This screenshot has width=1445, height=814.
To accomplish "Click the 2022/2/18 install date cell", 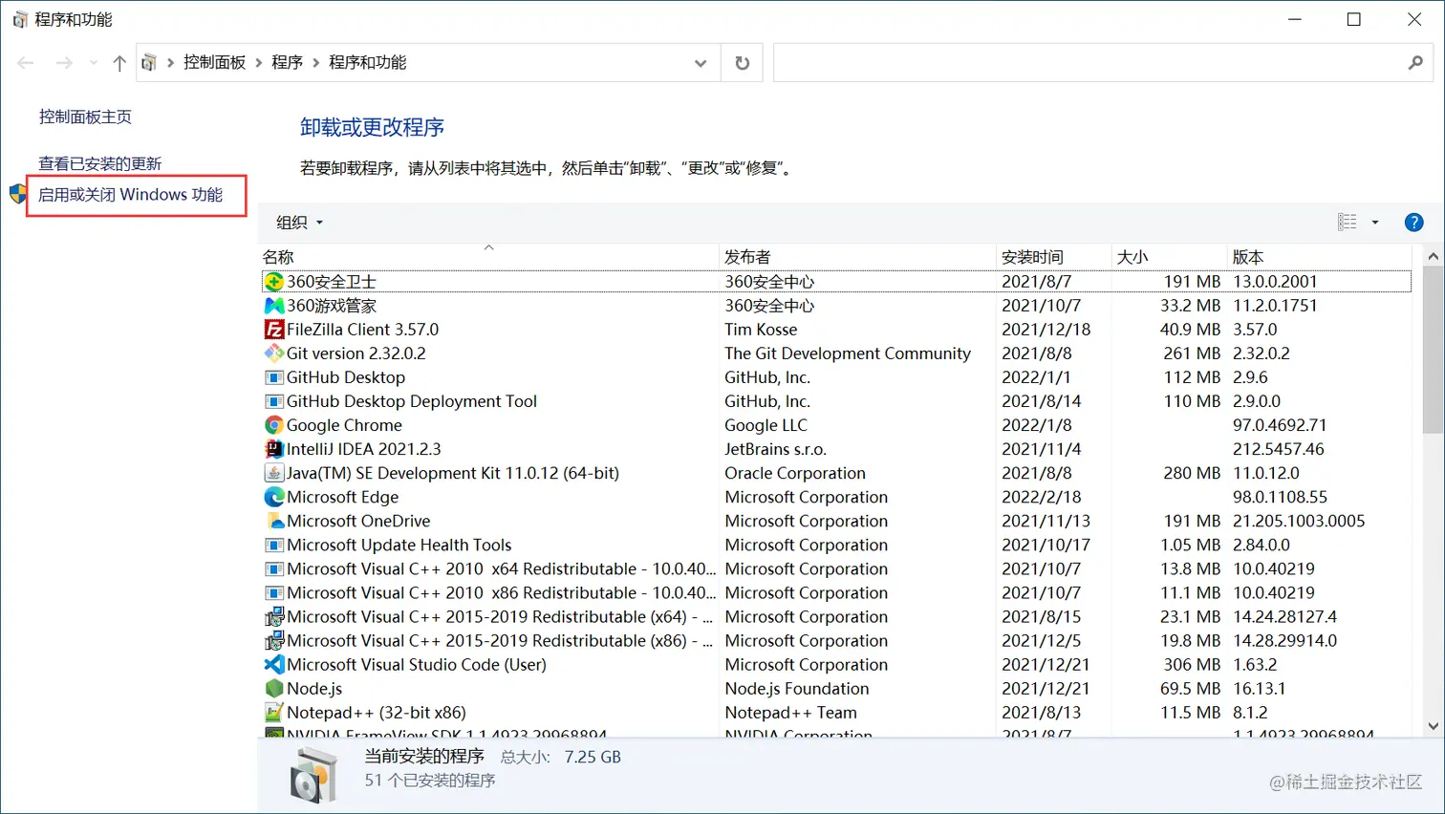I will pyautogui.click(x=1042, y=497).
